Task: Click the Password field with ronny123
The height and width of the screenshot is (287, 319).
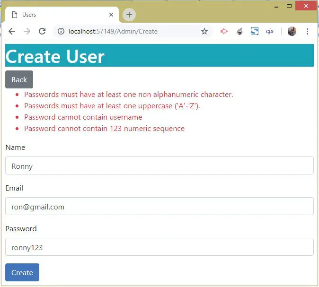Action: tap(159, 247)
